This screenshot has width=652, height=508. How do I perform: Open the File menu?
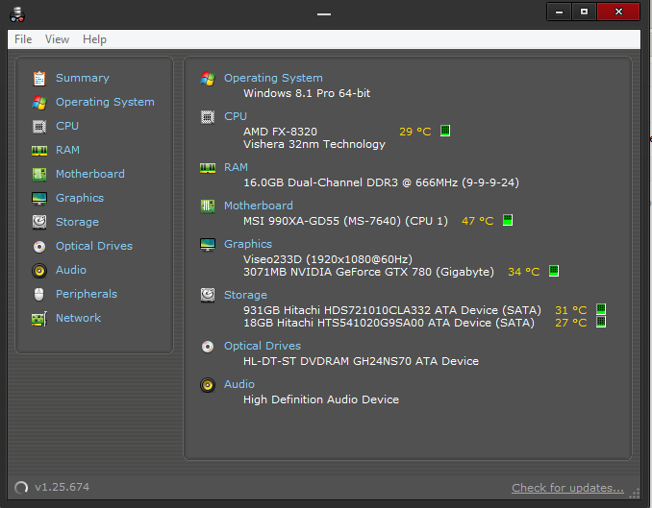click(x=23, y=39)
